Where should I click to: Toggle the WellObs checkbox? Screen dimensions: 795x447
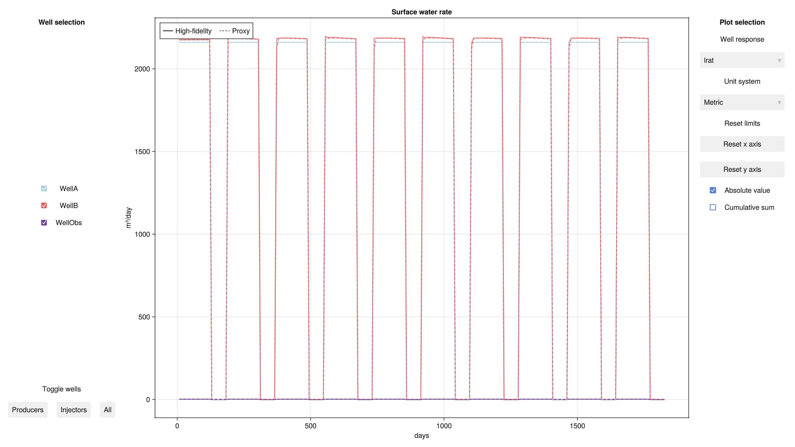tap(44, 223)
